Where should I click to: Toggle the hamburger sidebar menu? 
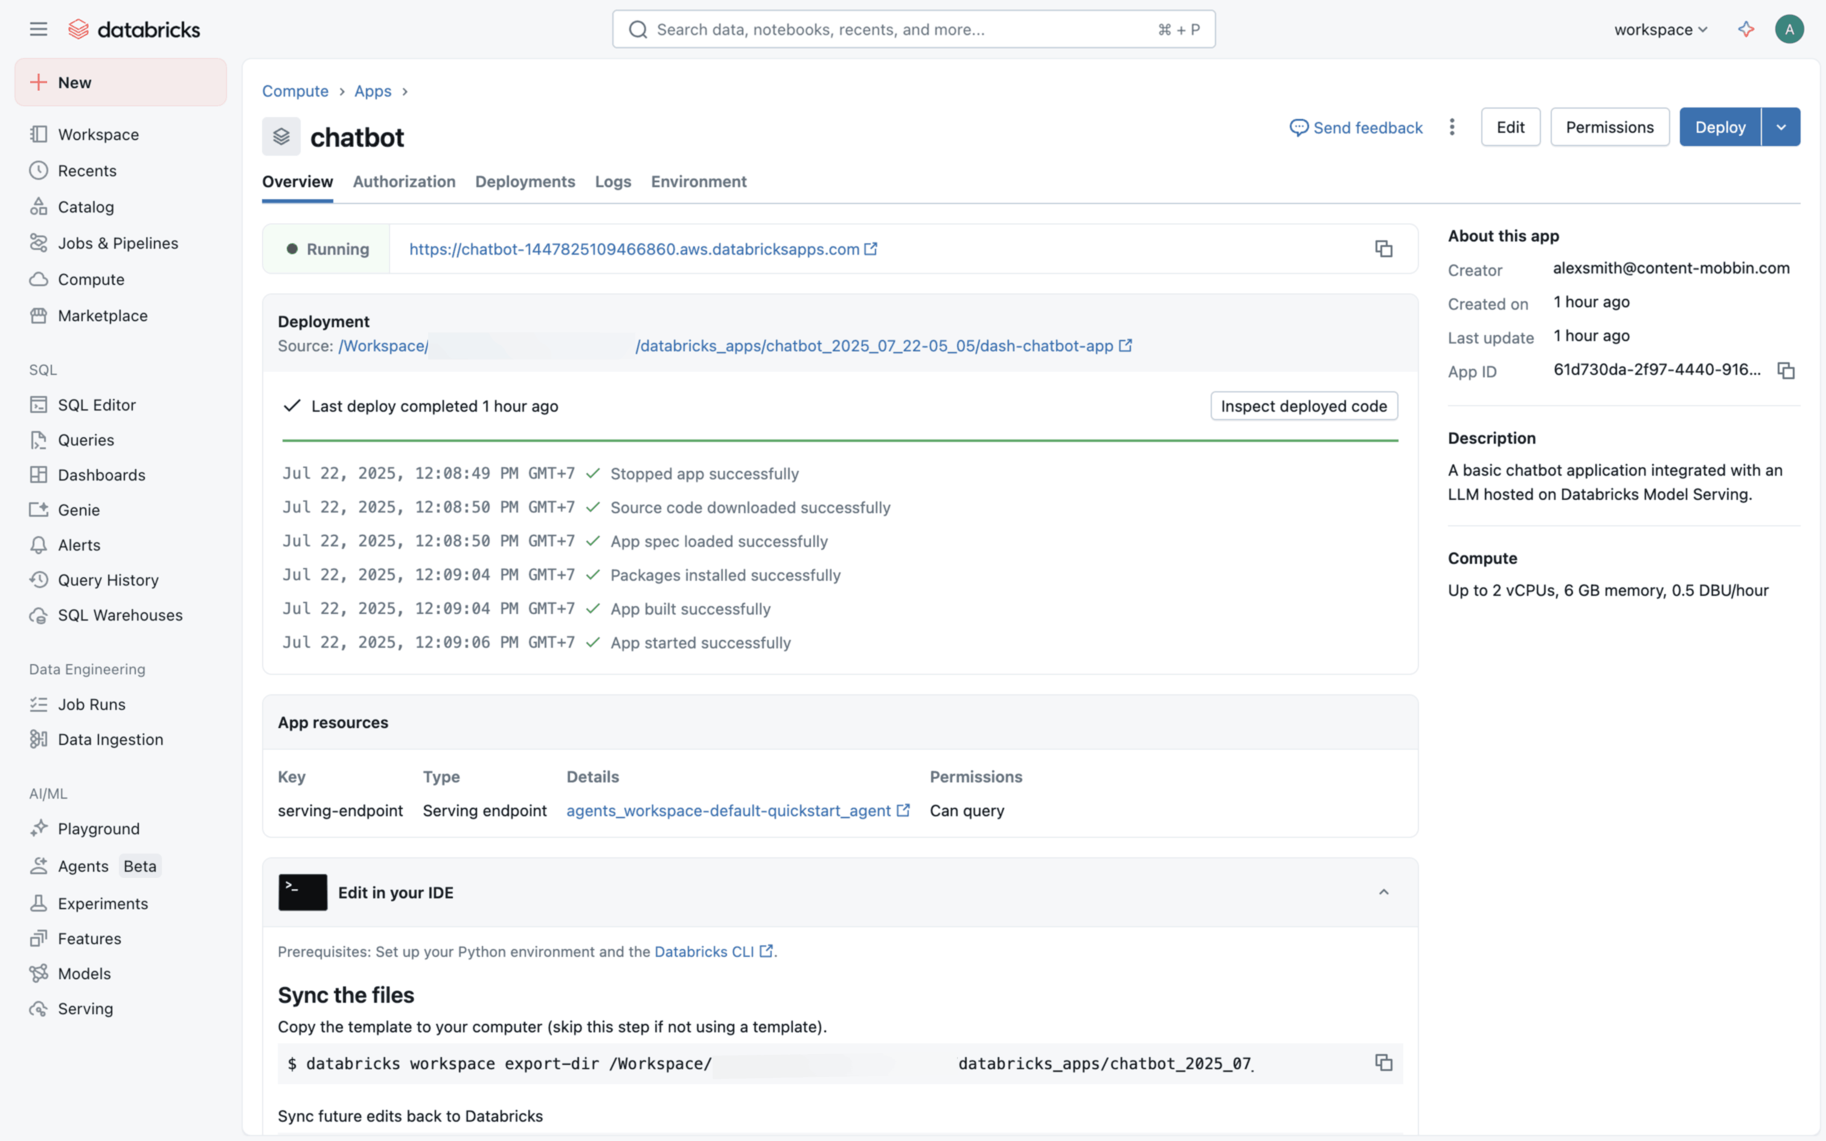[x=39, y=30]
